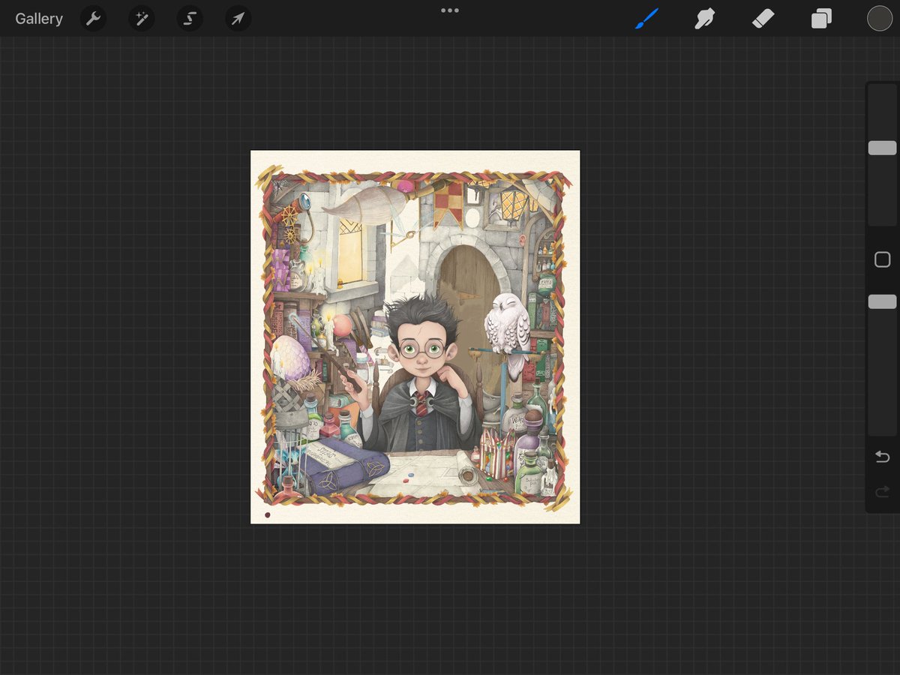Screen dimensions: 900x675
Task: Click the brush size slider handle
Action: [882, 148]
